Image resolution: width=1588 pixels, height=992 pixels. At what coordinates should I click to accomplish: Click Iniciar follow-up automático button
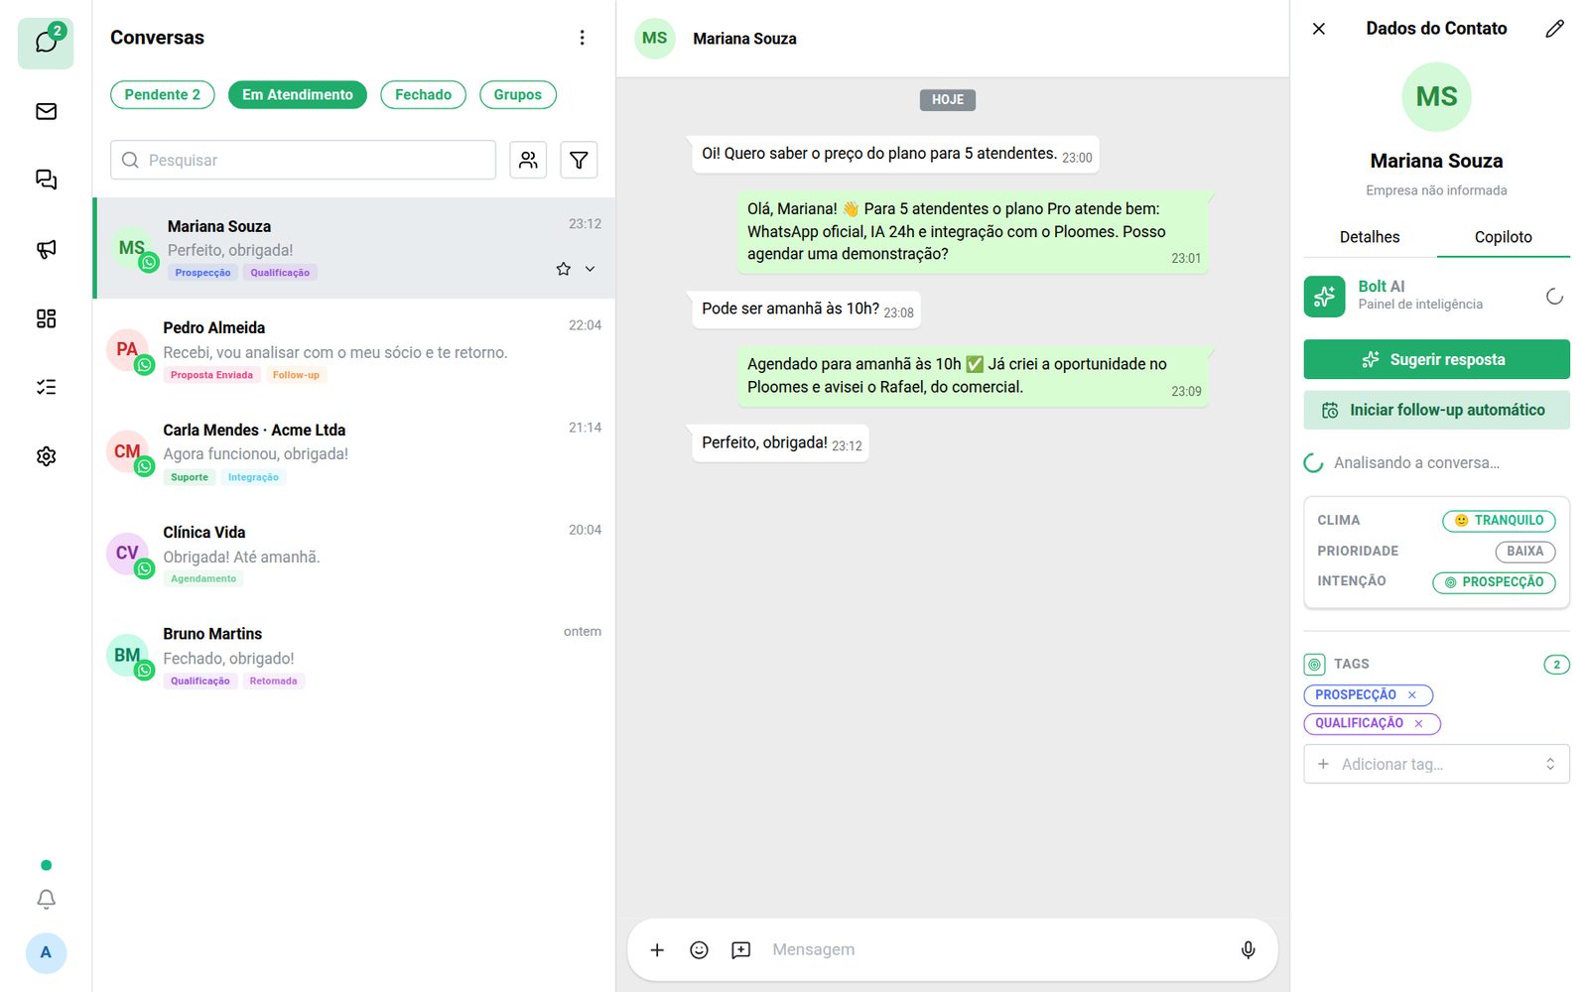pos(1436,410)
